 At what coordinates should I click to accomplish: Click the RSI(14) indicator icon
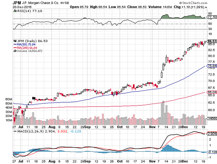coord(15,11)
